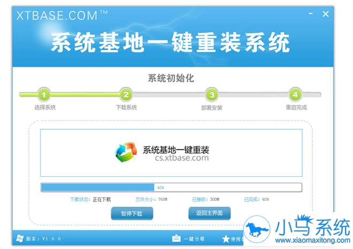This screenshot has width=353, height=249.
Task: Click the 正在下载 status value
Action: point(102,199)
